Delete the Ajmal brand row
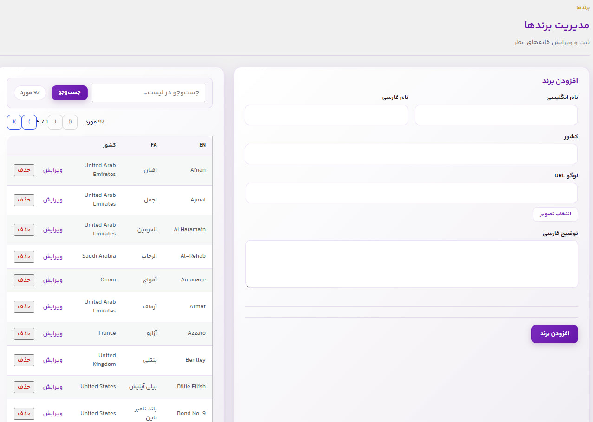Viewport: 593px width, 422px height. 24,200
